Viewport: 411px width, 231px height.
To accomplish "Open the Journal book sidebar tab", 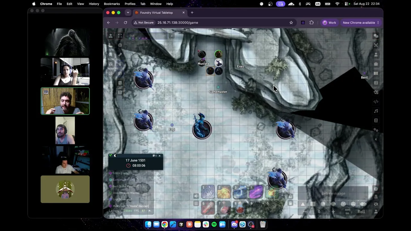I will tap(376, 73).
